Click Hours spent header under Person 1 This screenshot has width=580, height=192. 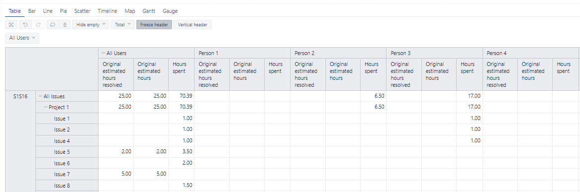pyautogui.click(x=277, y=74)
